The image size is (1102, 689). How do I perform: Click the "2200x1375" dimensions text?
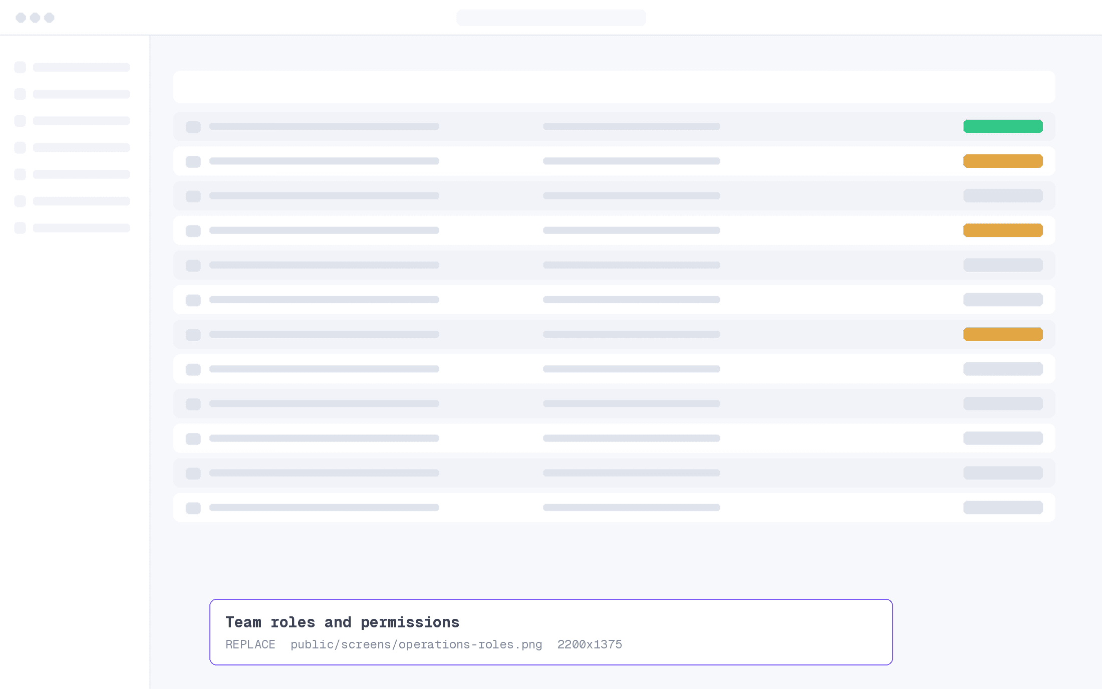pos(590,644)
